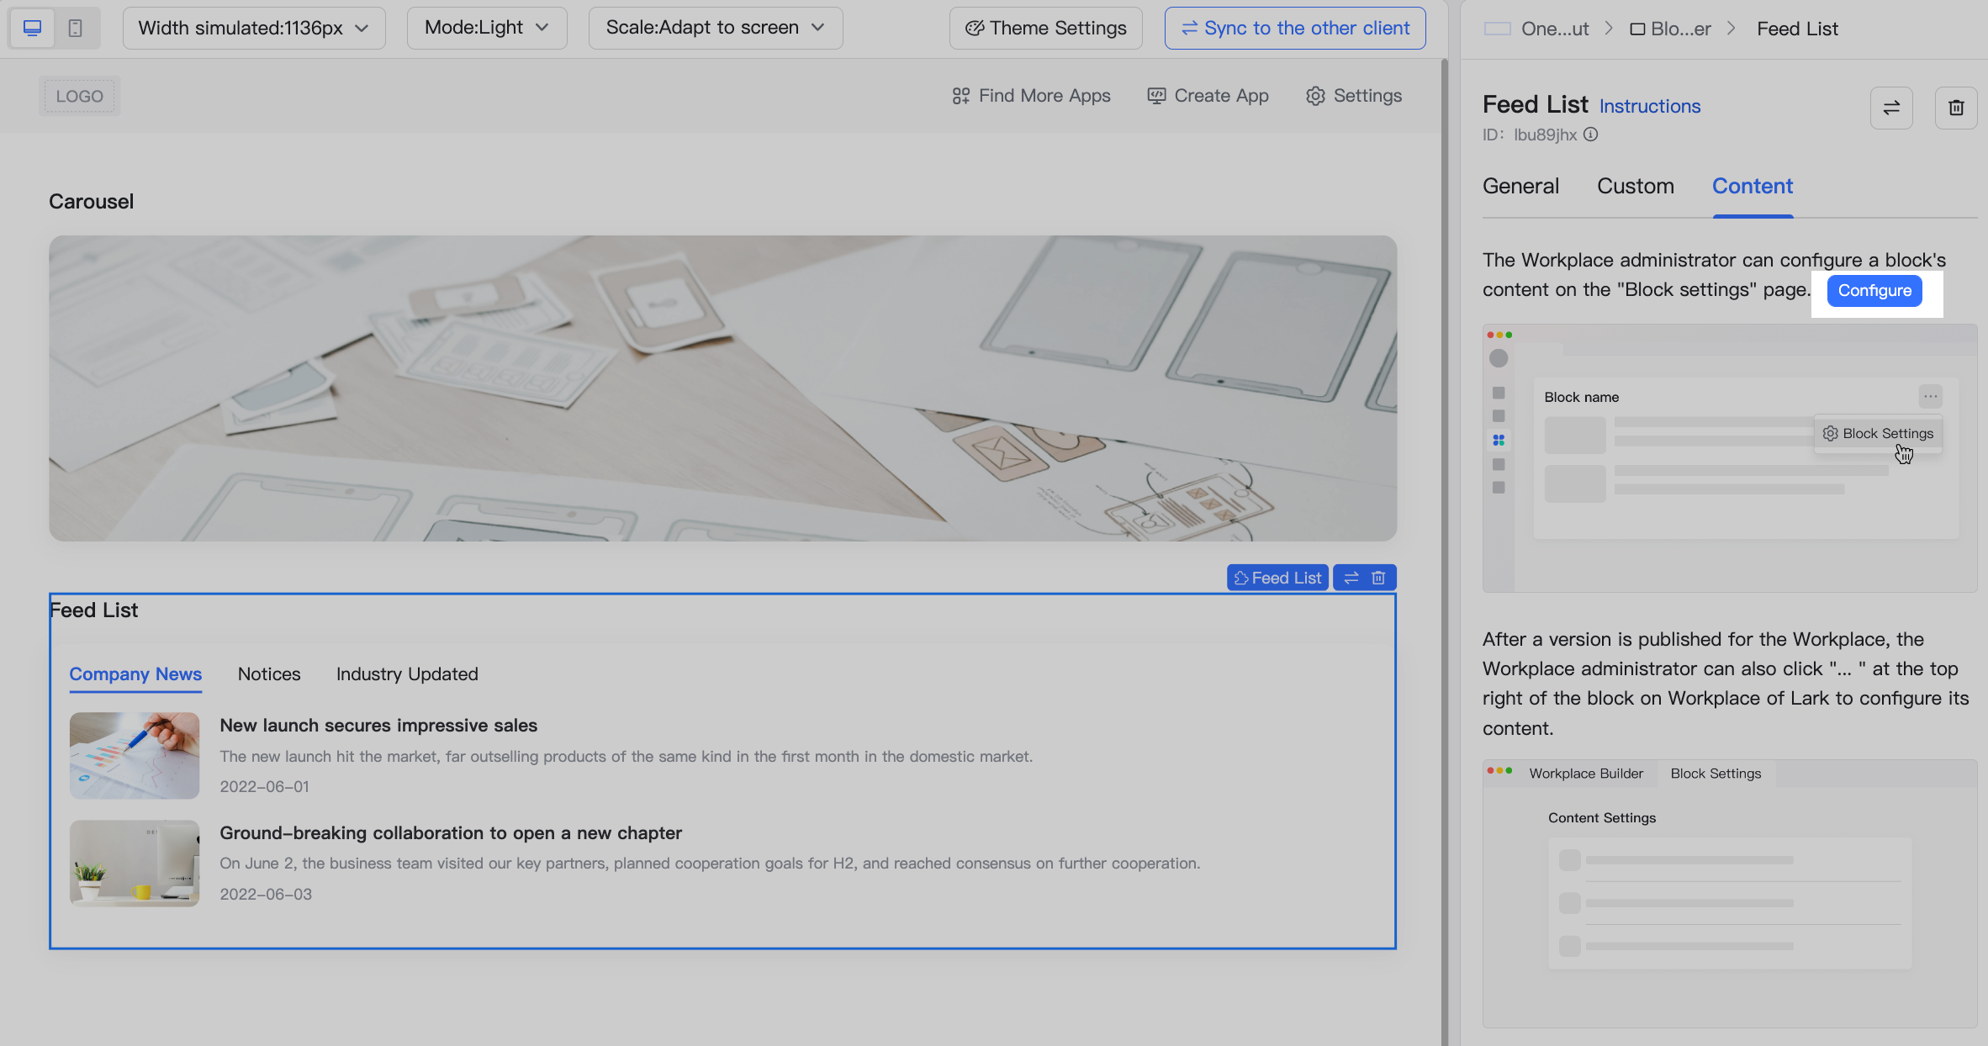This screenshot has height=1046, width=1988.
Task: Click info icon beside block ID
Action: coord(1590,135)
